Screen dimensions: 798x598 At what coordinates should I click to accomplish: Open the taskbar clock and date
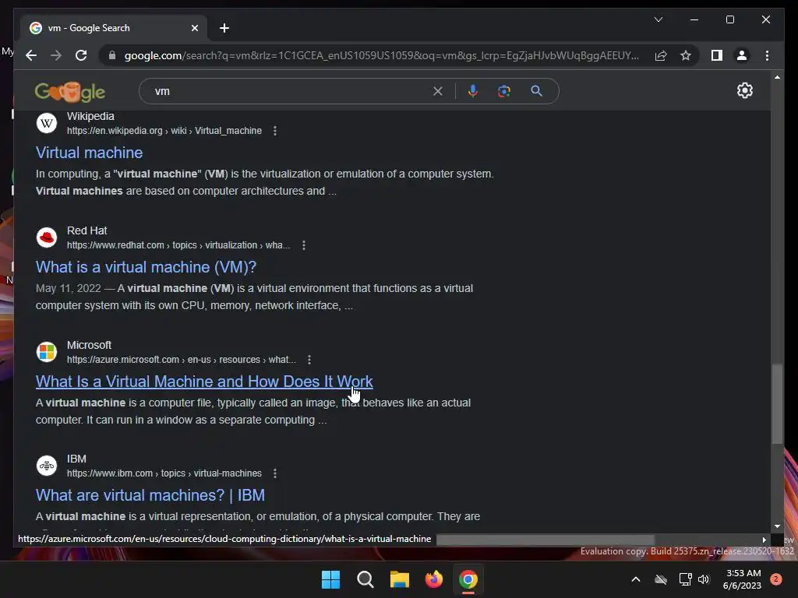(742, 579)
